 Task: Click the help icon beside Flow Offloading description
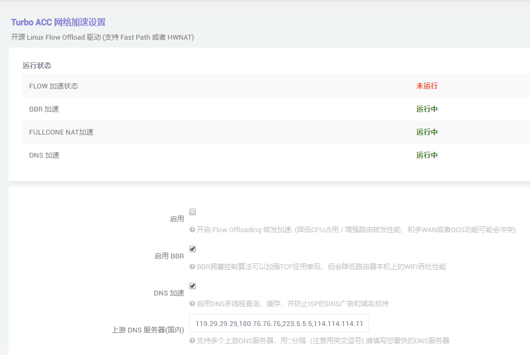[x=193, y=230]
